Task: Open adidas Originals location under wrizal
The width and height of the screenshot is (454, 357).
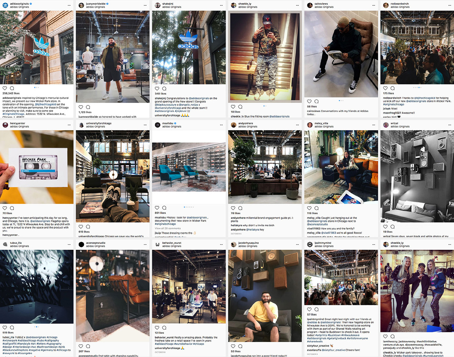Action: [x=400, y=126]
